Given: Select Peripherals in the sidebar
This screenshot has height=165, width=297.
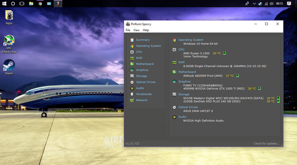Looking at the screenshot, I should [144, 94].
